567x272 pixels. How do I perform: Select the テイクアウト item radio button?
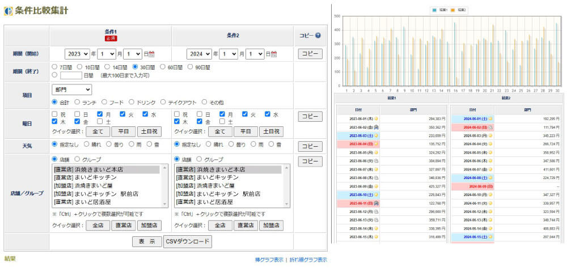pyautogui.click(x=163, y=102)
